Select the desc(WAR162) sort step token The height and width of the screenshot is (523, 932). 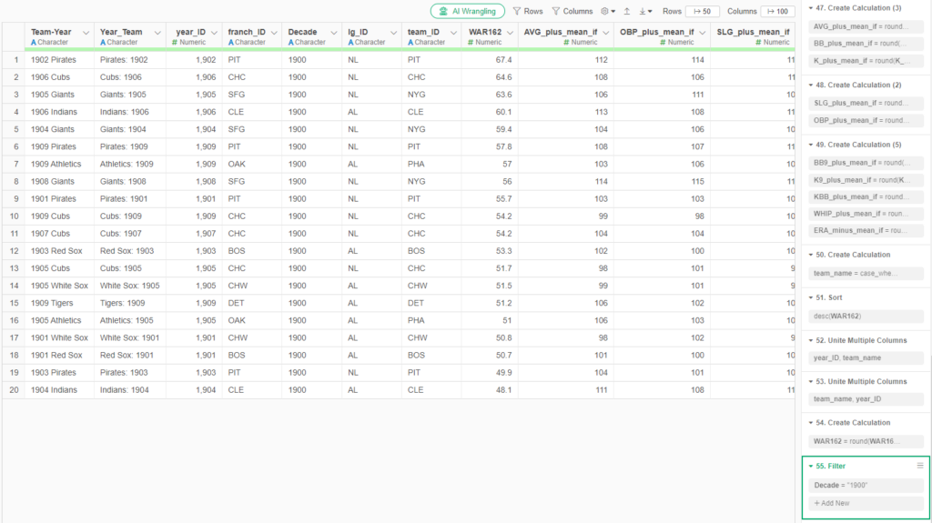(x=836, y=316)
